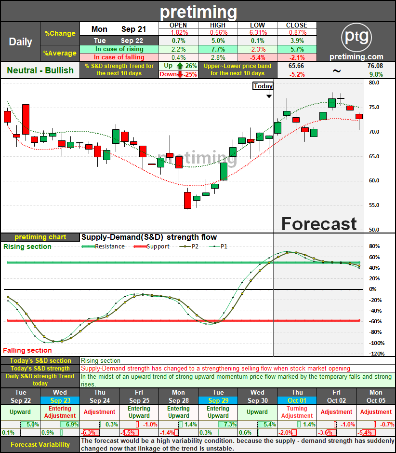Click the green Resistance legend swatch
The height and width of the screenshot is (453, 396).
(88, 247)
